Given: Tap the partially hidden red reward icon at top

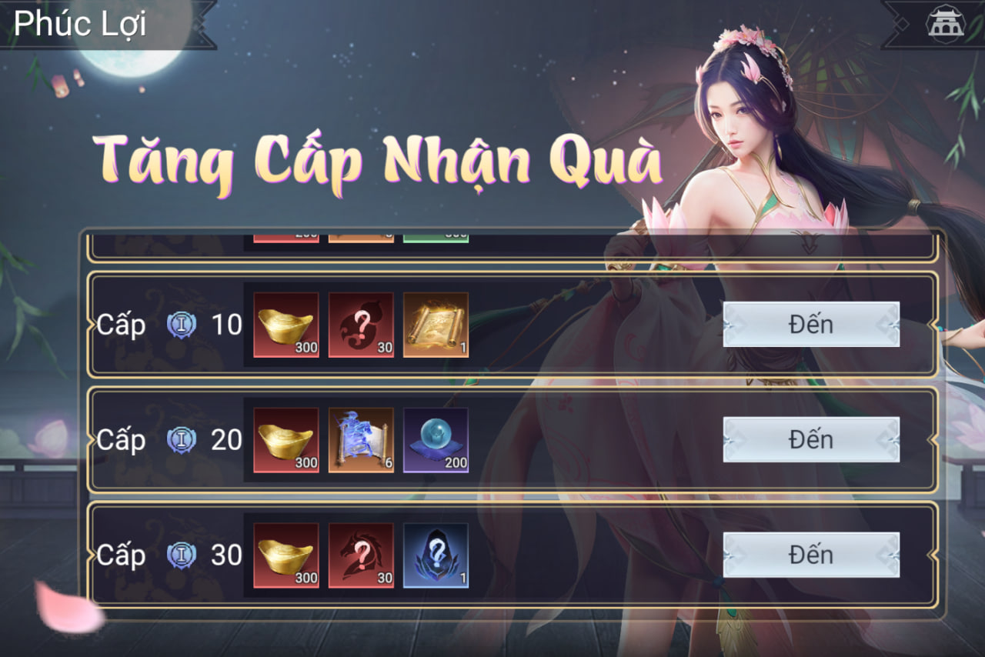Looking at the screenshot, I should tap(286, 235).
